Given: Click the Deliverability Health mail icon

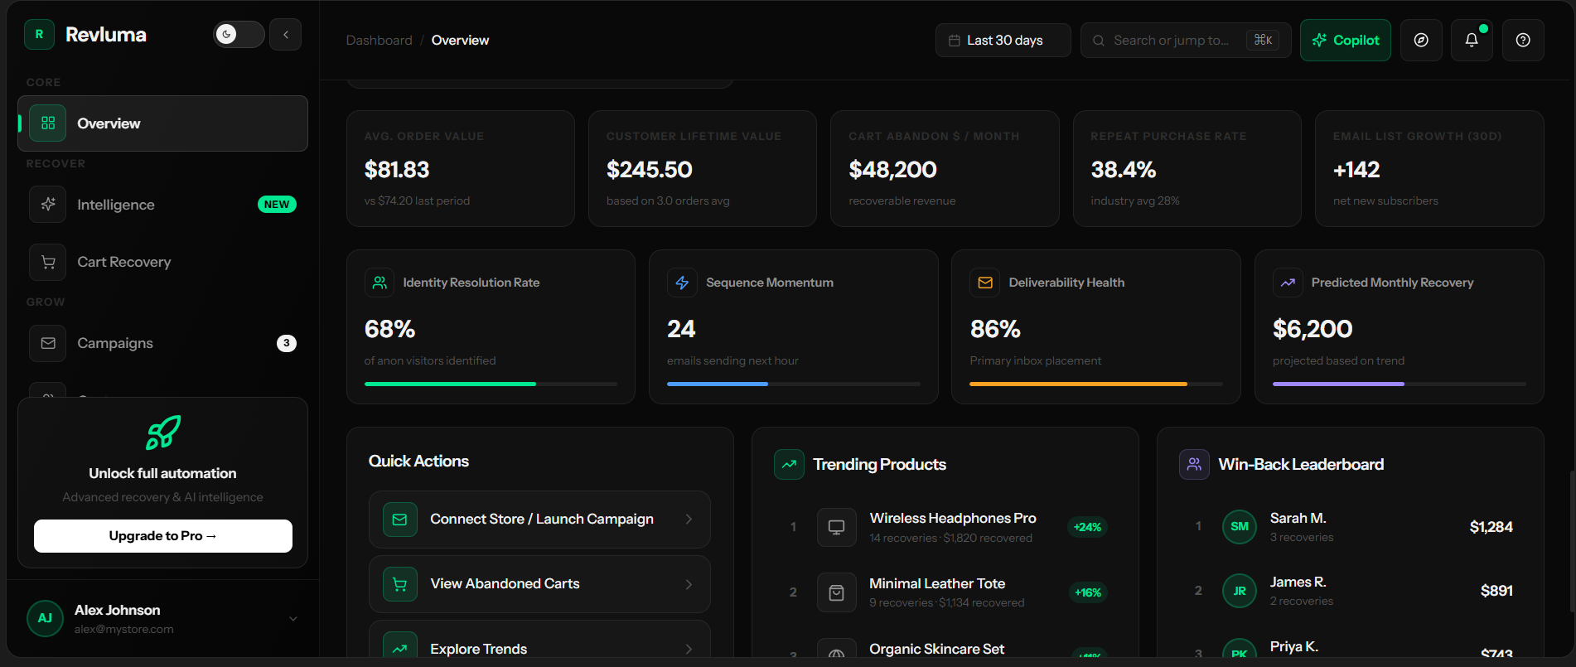Looking at the screenshot, I should [x=985, y=283].
